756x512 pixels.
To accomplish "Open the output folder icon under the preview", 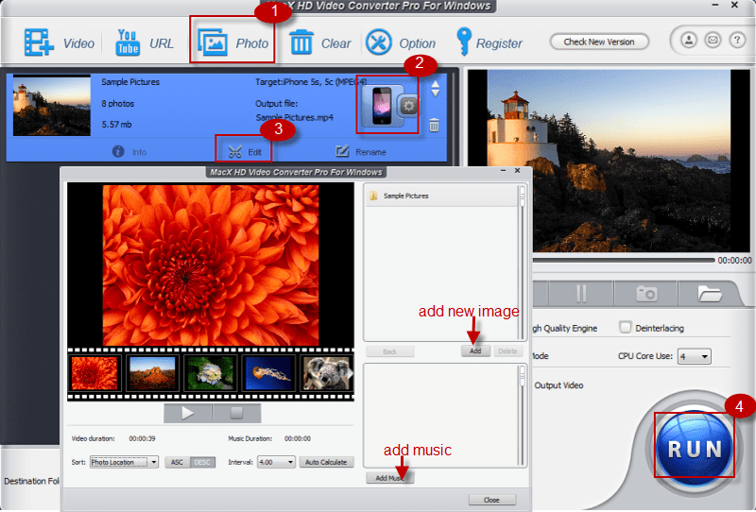I will pos(709,293).
